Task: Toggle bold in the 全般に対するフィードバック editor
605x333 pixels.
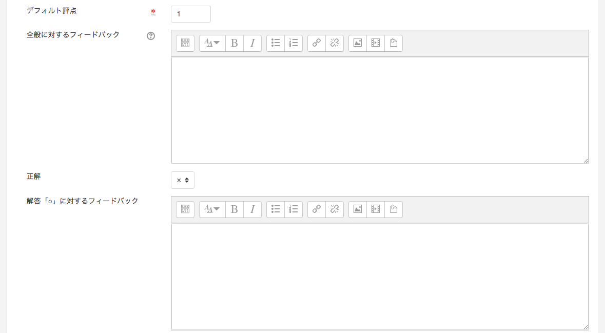Action: click(235, 43)
